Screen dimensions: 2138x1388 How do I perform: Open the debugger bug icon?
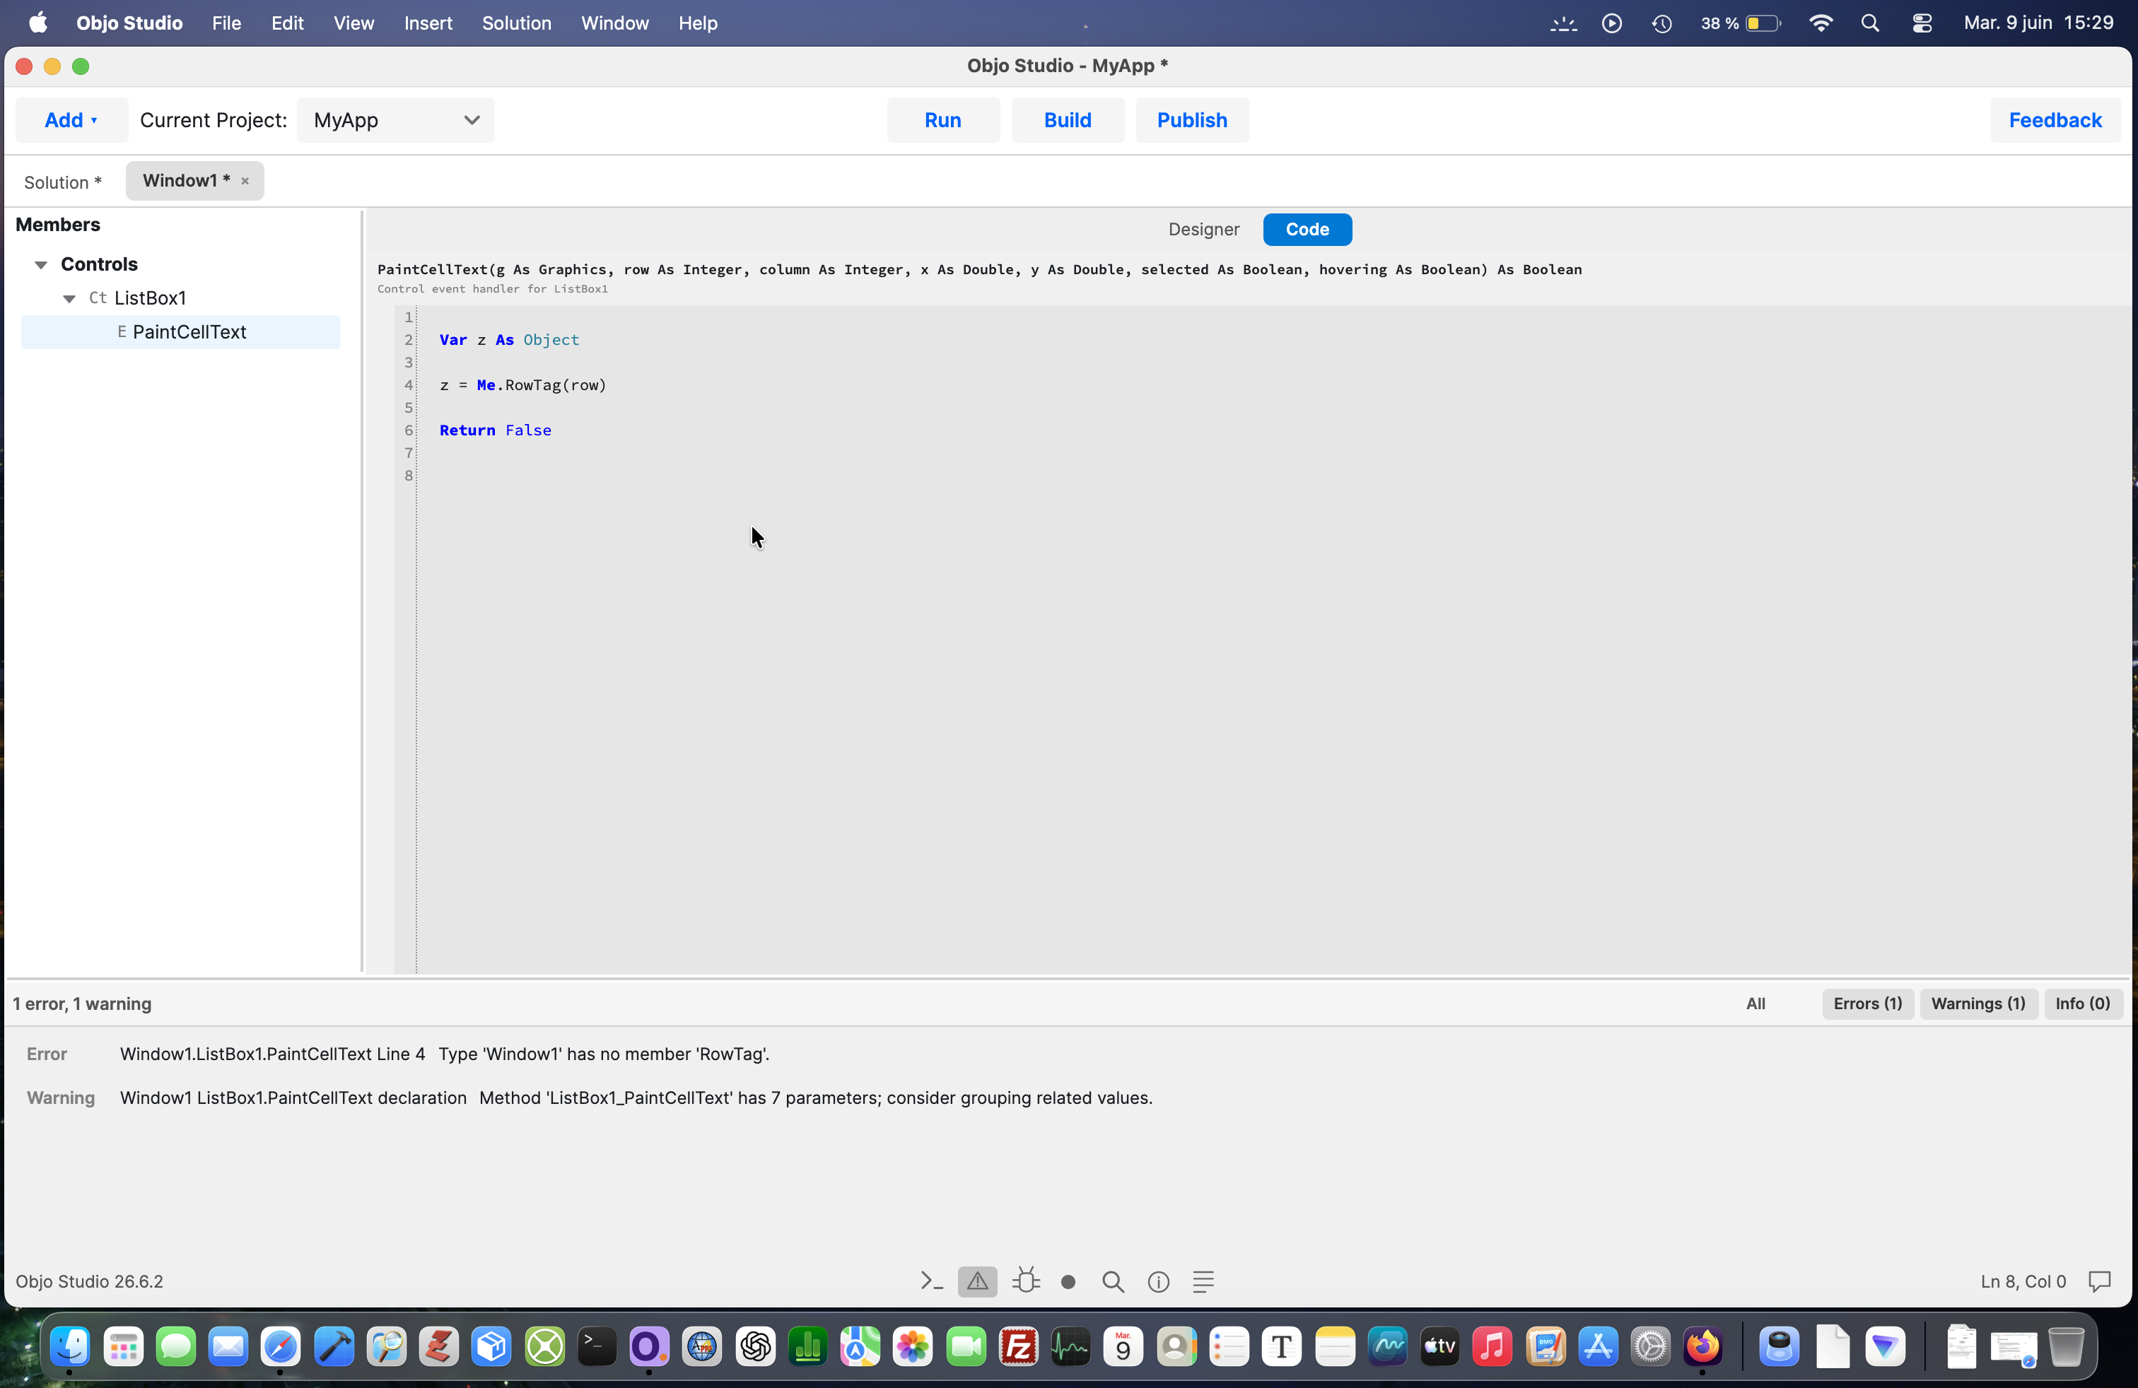pyautogui.click(x=1025, y=1281)
